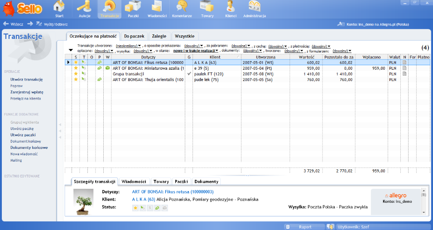Open the Klienci module icon
433x230 pixels.
click(x=231, y=9)
